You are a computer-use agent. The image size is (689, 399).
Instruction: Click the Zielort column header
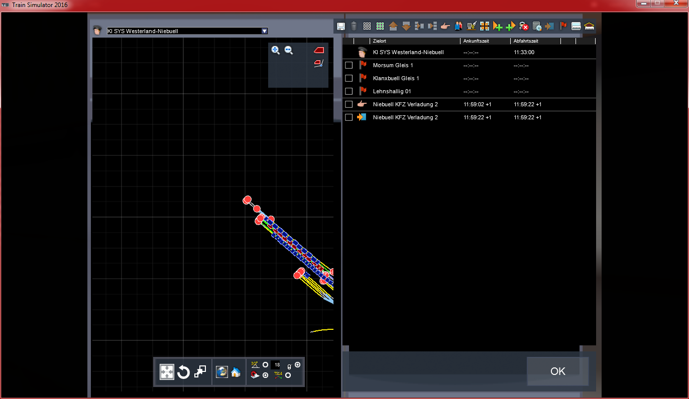pyautogui.click(x=414, y=41)
